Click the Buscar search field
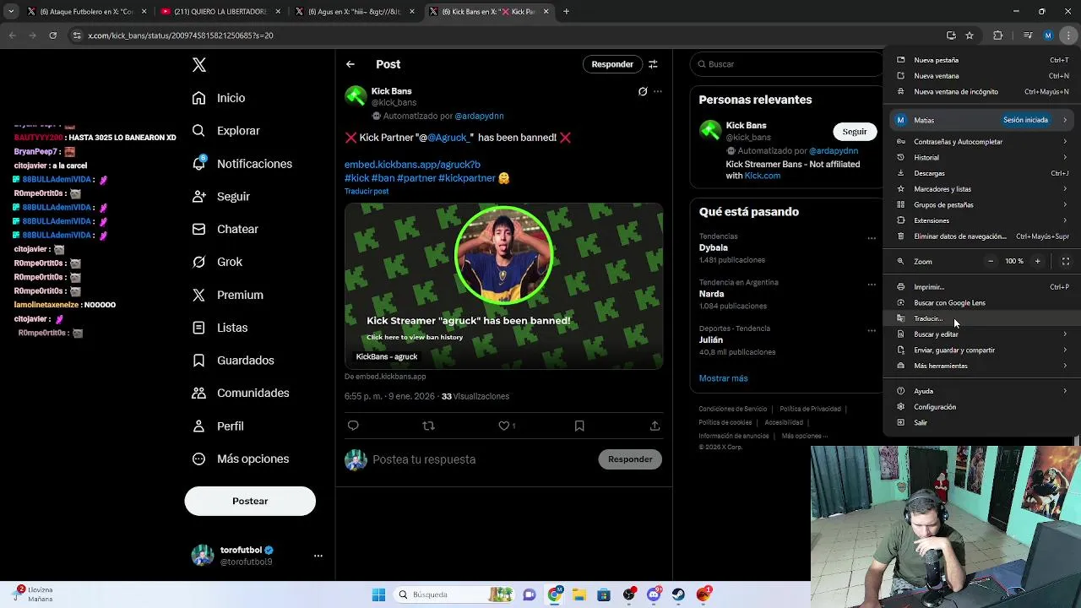The width and height of the screenshot is (1081, 608). [785, 64]
